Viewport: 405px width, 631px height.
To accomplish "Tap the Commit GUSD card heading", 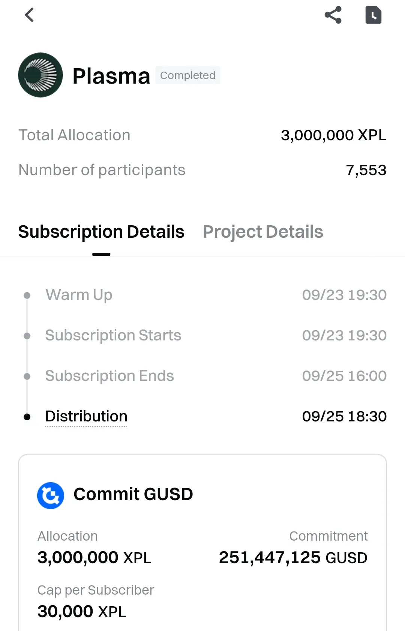I will pyautogui.click(x=133, y=494).
